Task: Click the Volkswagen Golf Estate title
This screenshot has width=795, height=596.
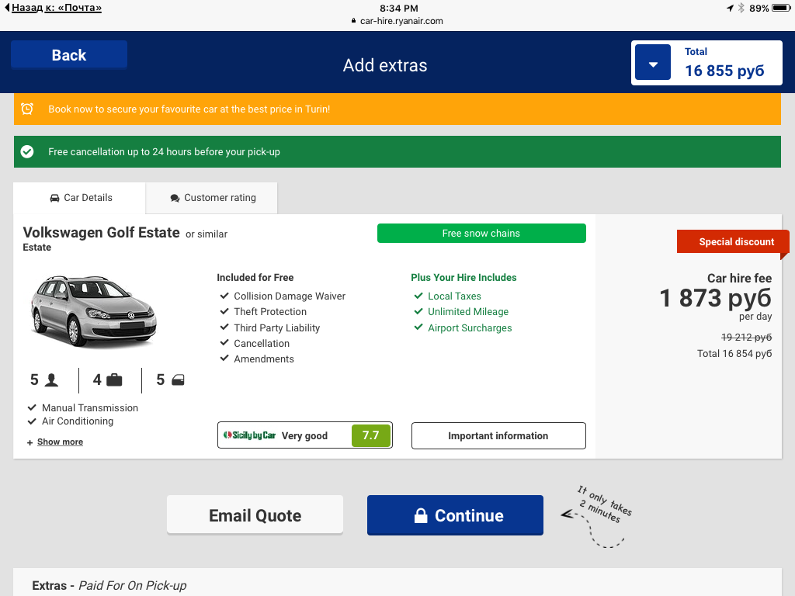Action: click(102, 233)
